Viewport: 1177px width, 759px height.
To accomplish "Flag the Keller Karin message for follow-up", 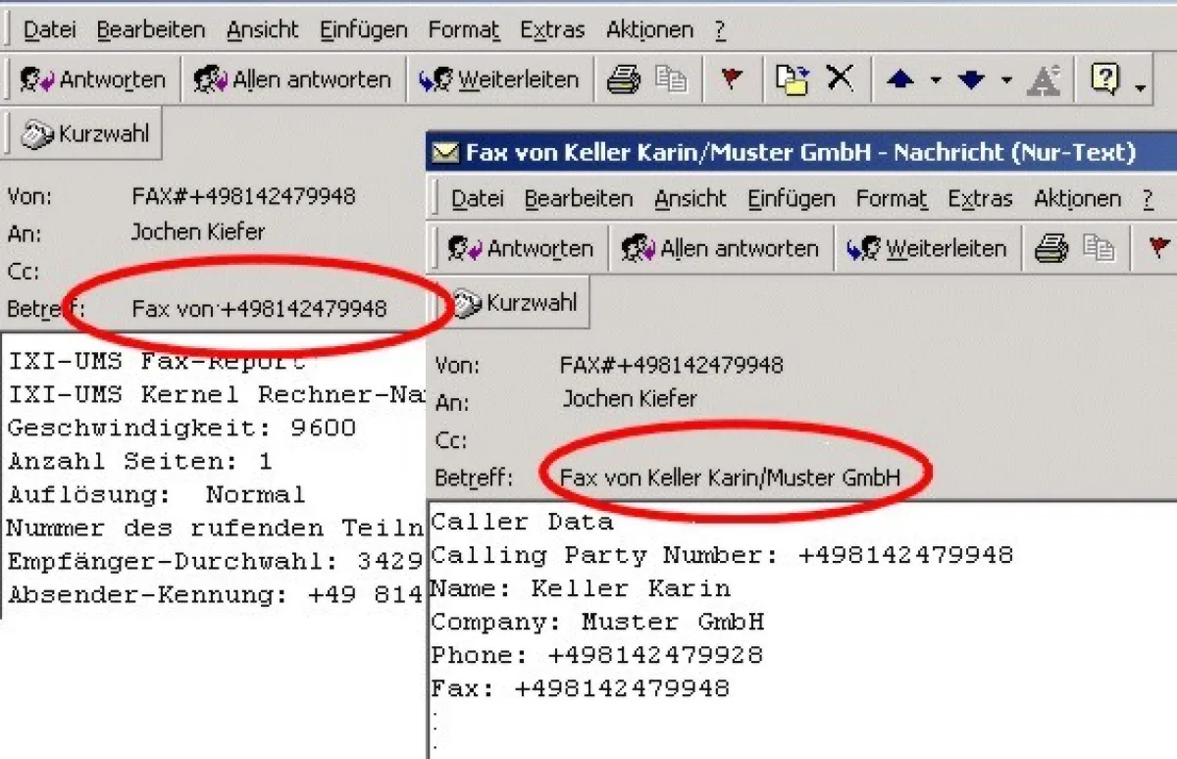I will 1161,247.
